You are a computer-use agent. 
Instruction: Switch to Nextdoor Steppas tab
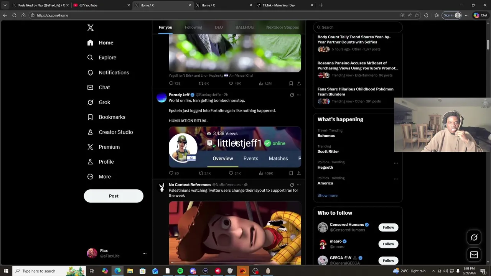[x=282, y=27]
